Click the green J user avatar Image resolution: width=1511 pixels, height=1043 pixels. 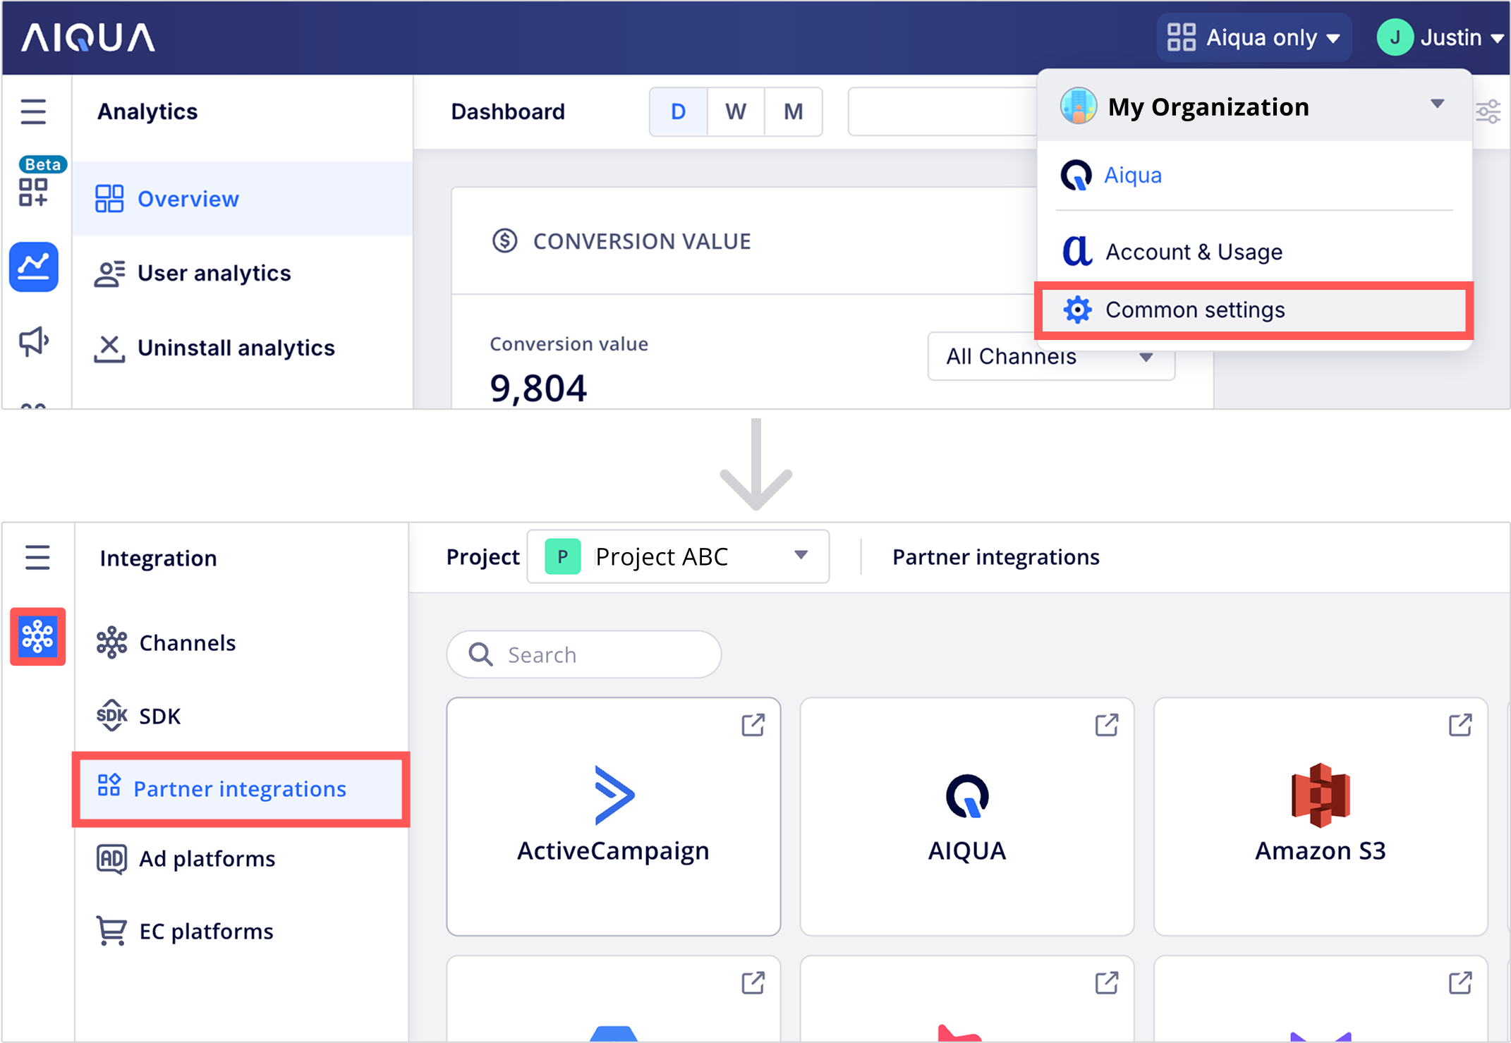[1395, 37]
